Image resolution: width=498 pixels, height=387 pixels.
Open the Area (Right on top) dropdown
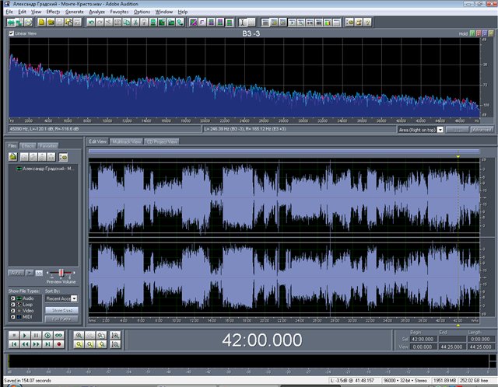click(x=440, y=130)
